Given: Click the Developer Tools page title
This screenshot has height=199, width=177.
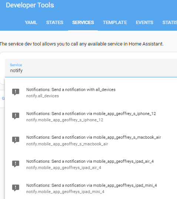Looking at the screenshot, I should (x=30, y=5).
